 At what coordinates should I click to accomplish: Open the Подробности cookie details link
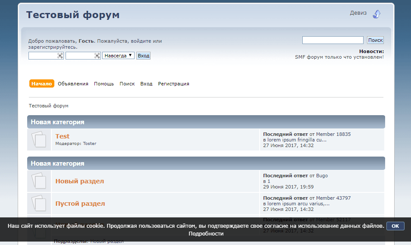206,234
